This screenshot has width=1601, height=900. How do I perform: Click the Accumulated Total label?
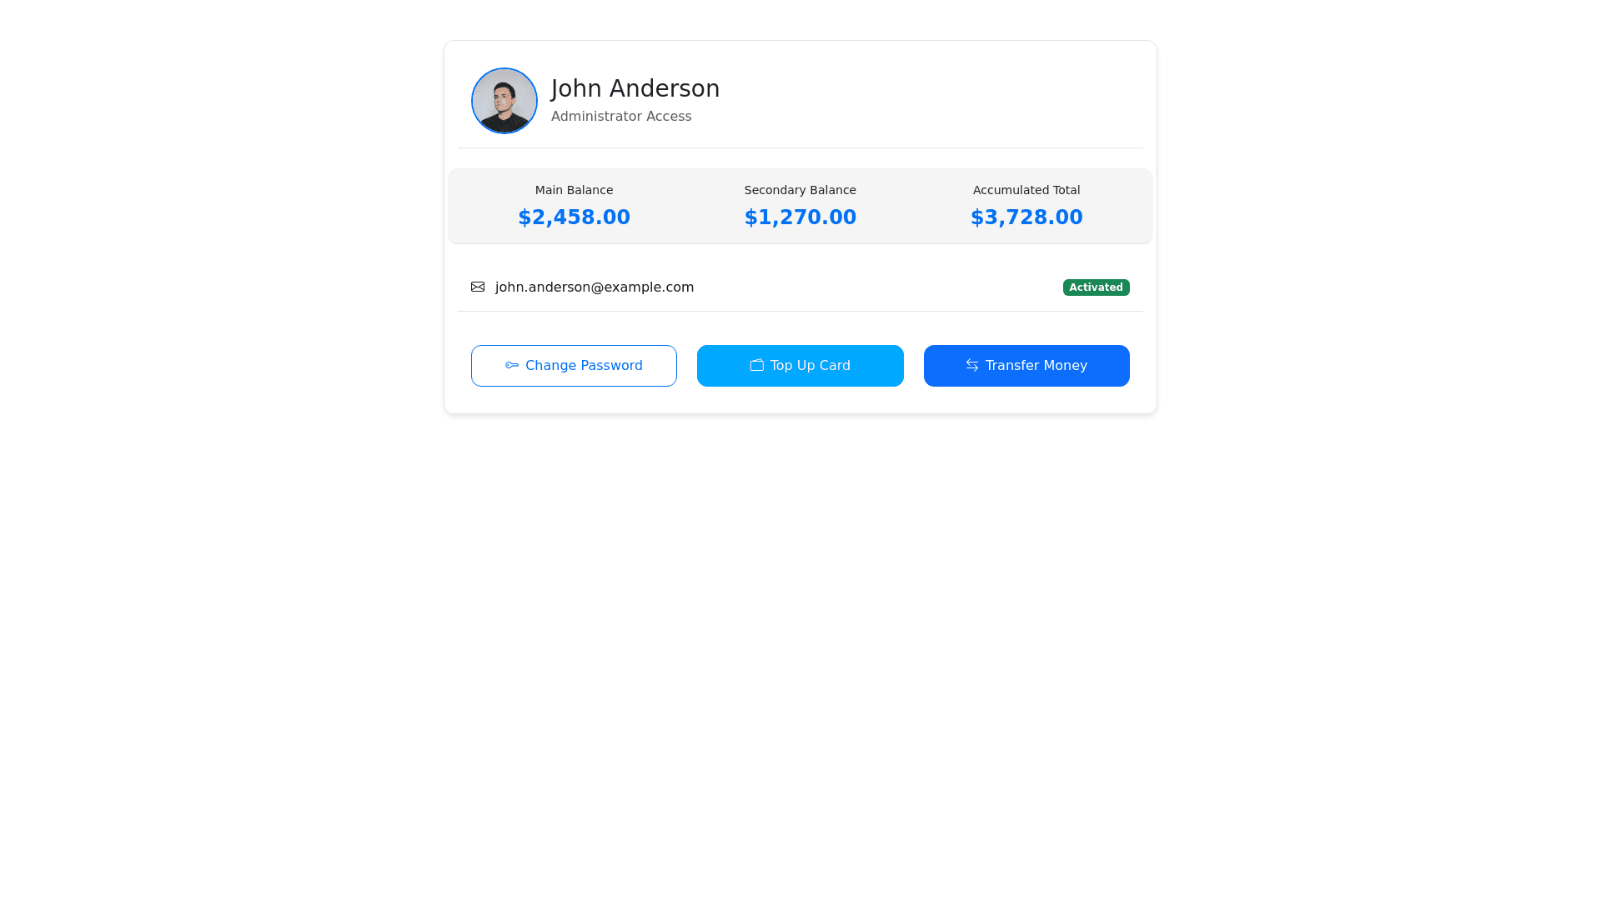click(1026, 190)
